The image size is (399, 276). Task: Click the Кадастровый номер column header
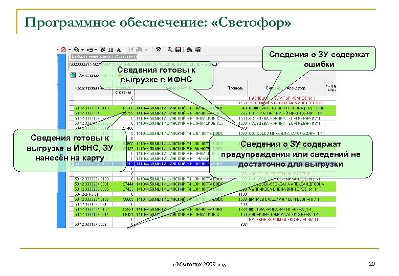(x=93, y=88)
